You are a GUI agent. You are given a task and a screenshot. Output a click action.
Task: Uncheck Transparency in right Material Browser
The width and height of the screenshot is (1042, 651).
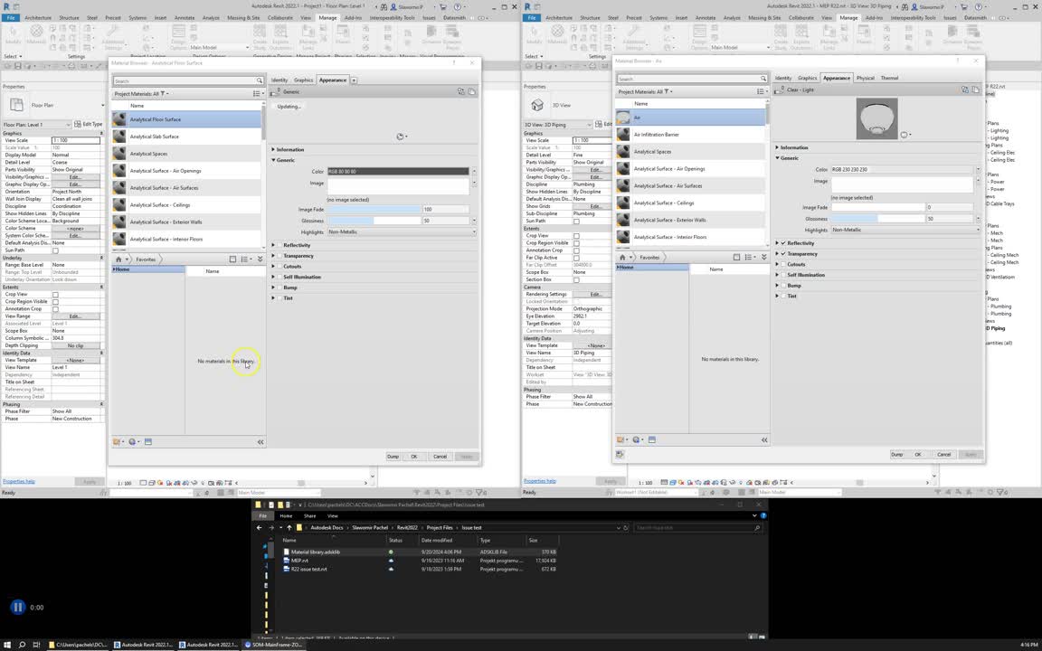[x=783, y=254]
